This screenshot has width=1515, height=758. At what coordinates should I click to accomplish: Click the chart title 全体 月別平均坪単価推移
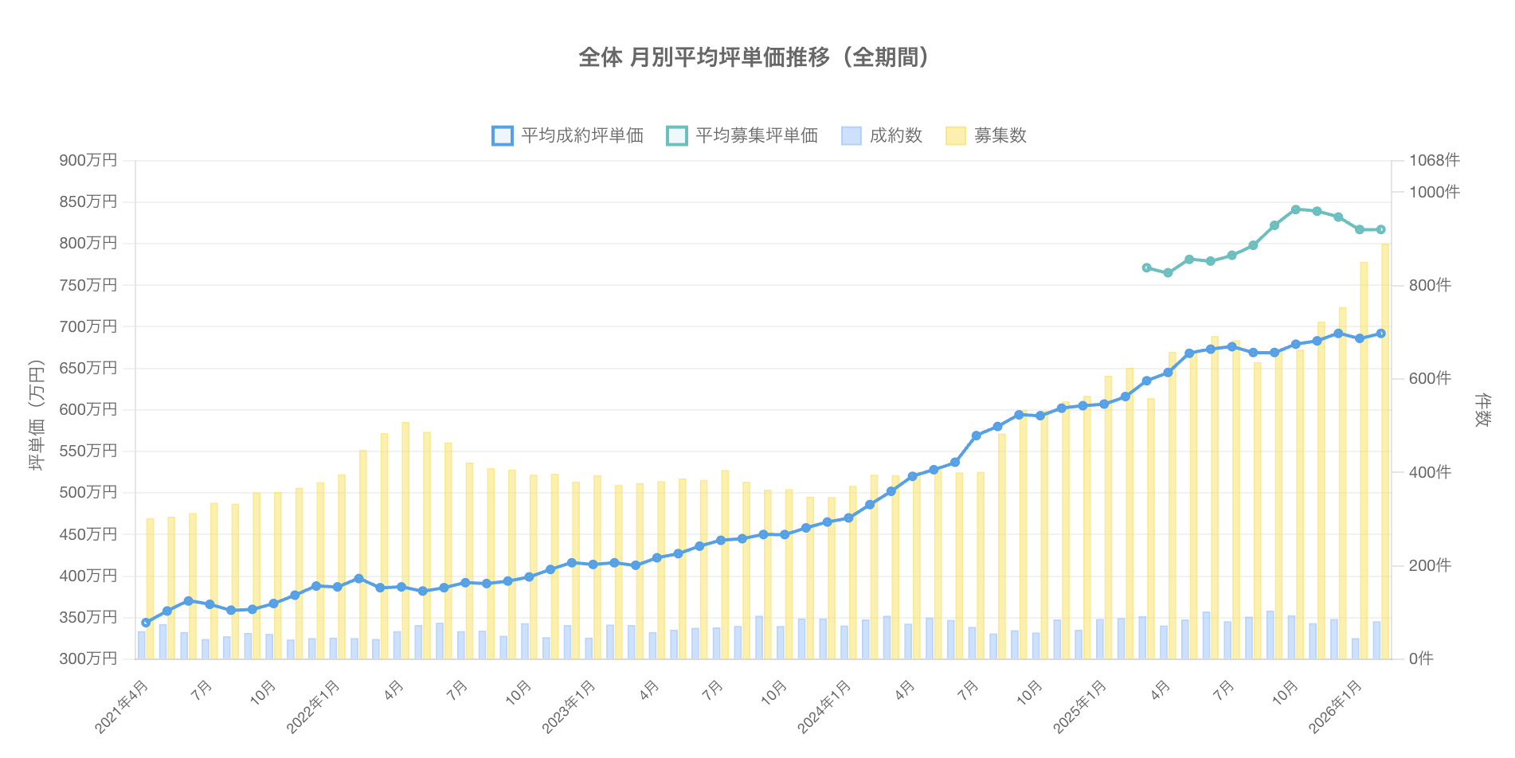click(753, 57)
